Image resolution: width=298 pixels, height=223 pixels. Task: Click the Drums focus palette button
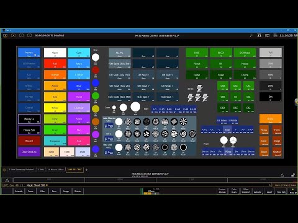[x=245, y=75]
